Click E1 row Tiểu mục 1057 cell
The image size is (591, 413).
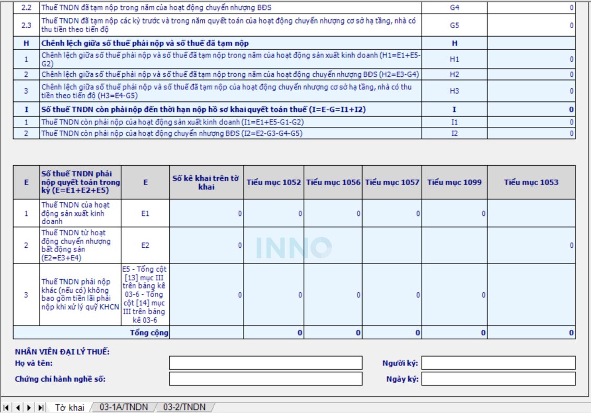tap(392, 213)
